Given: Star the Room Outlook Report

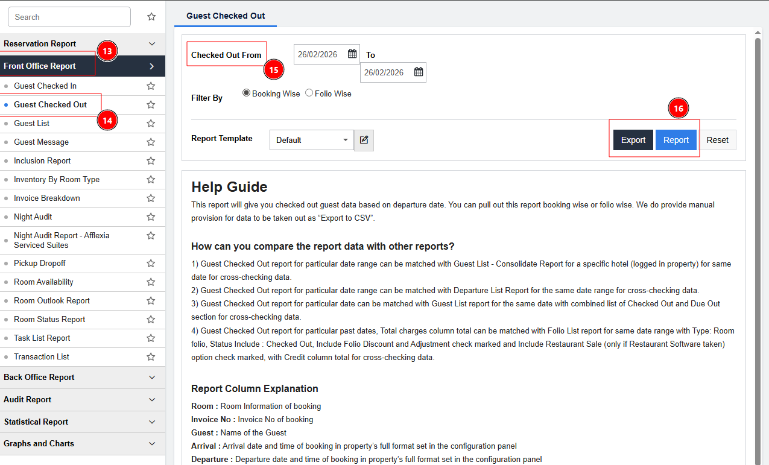Looking at the screenshot, I should (x=151, y=301).
